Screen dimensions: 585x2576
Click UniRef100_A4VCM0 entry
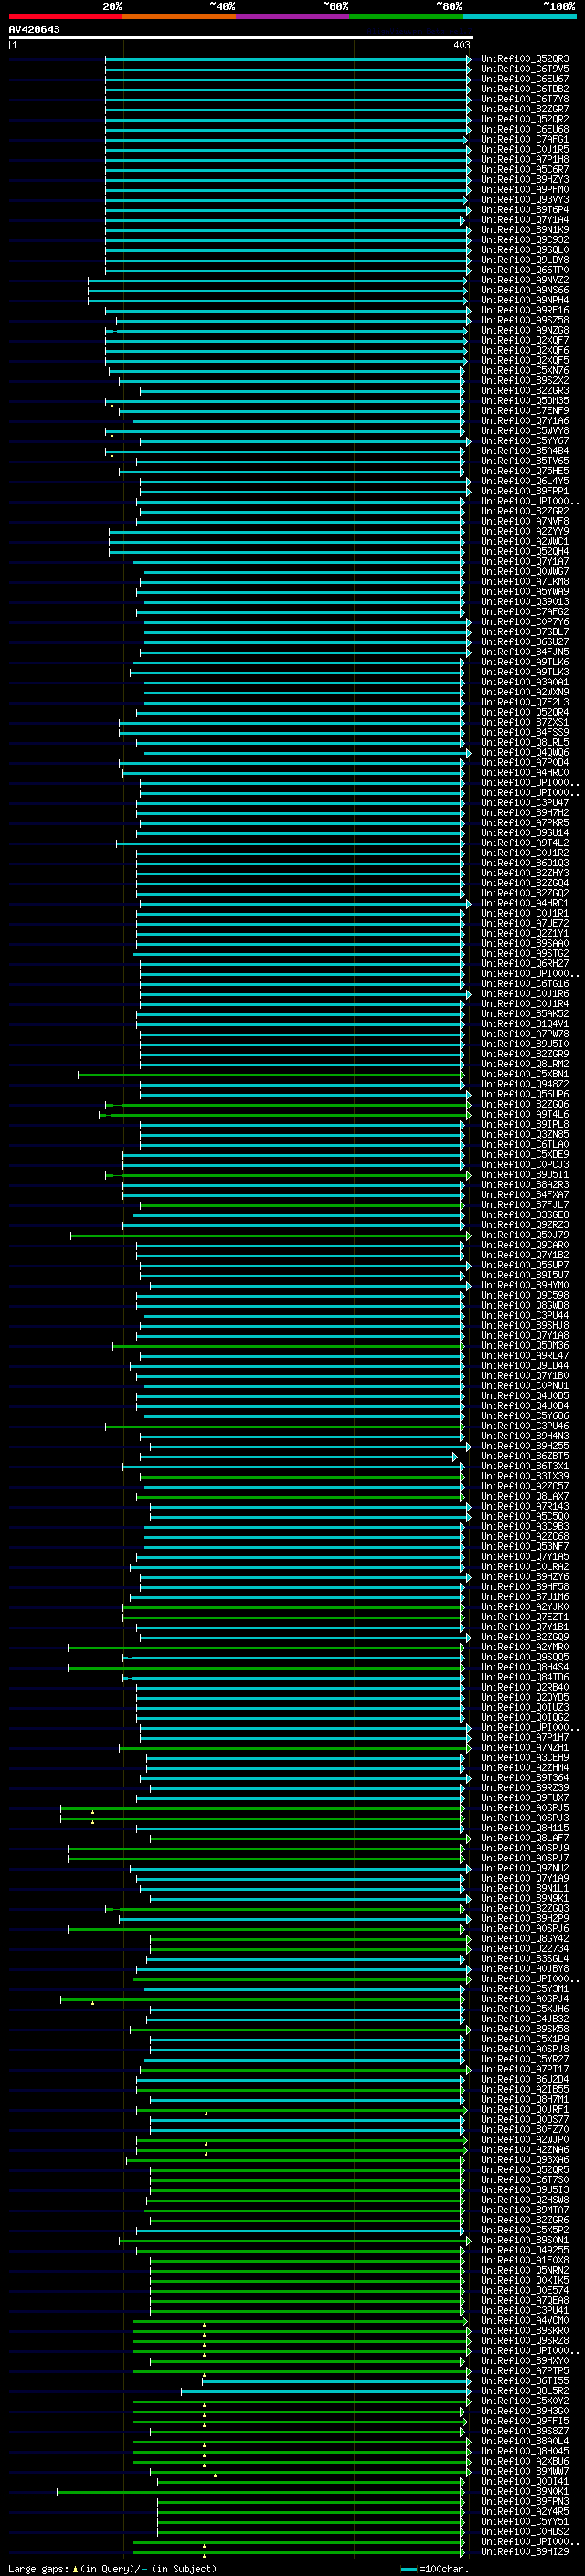524,2322
